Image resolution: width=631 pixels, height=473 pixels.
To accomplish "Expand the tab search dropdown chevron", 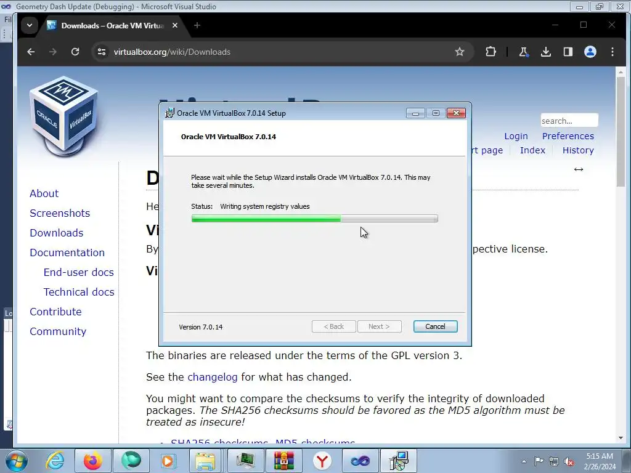I will tap(30, 25).
